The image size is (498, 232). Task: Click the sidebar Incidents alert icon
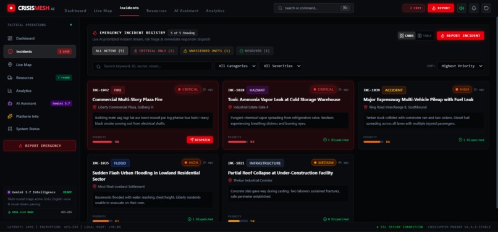(10, 51)
